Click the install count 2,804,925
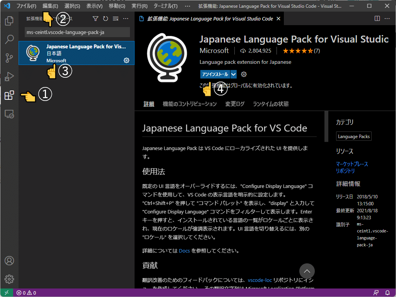Image resolution: width=396 pixels, height=297 pixels. [256, 51]
